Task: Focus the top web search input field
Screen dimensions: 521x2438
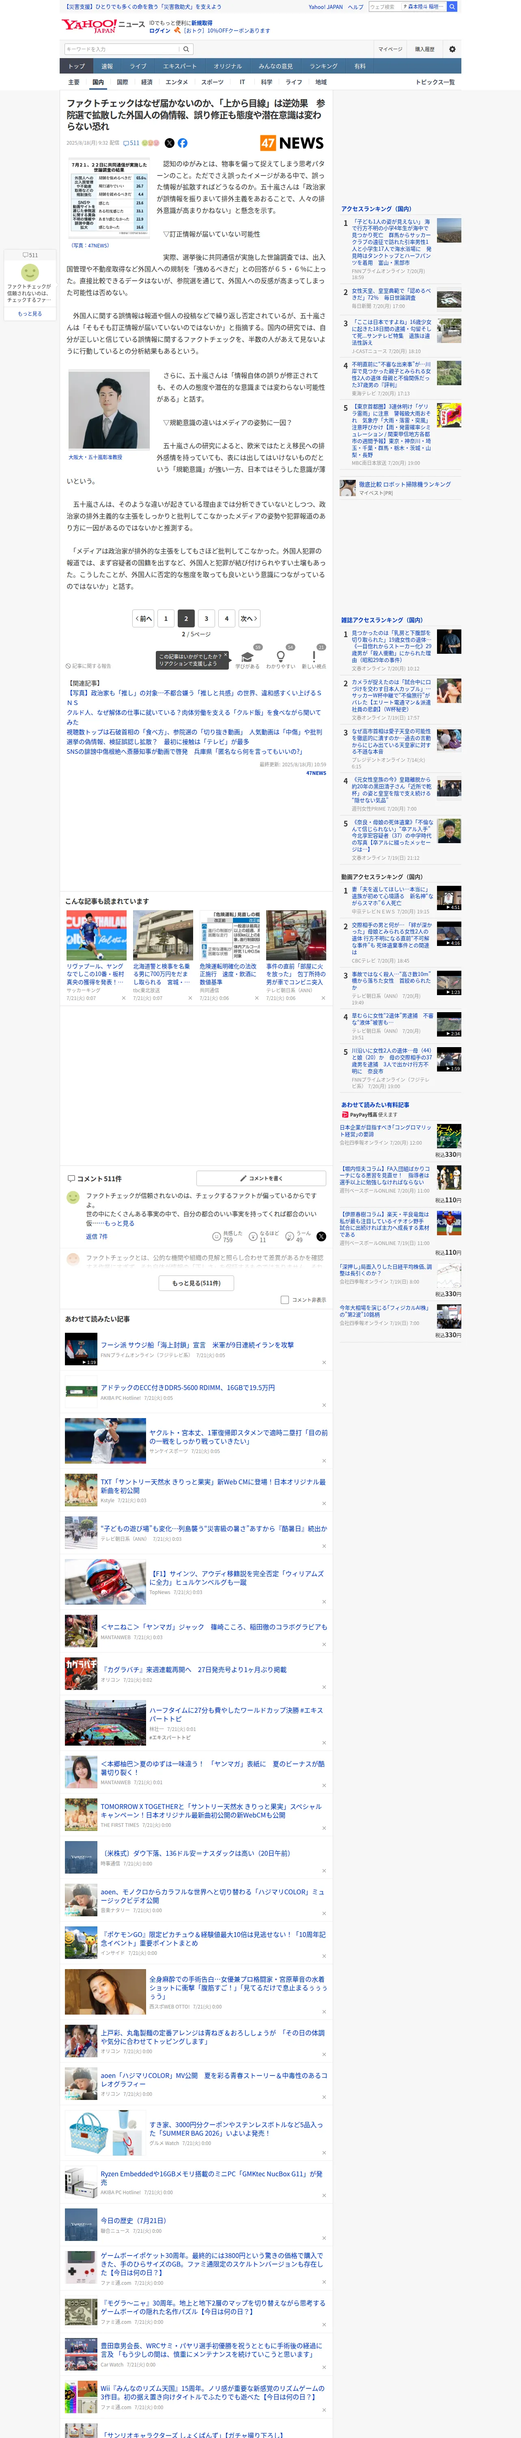Action: tap(385, 7)
